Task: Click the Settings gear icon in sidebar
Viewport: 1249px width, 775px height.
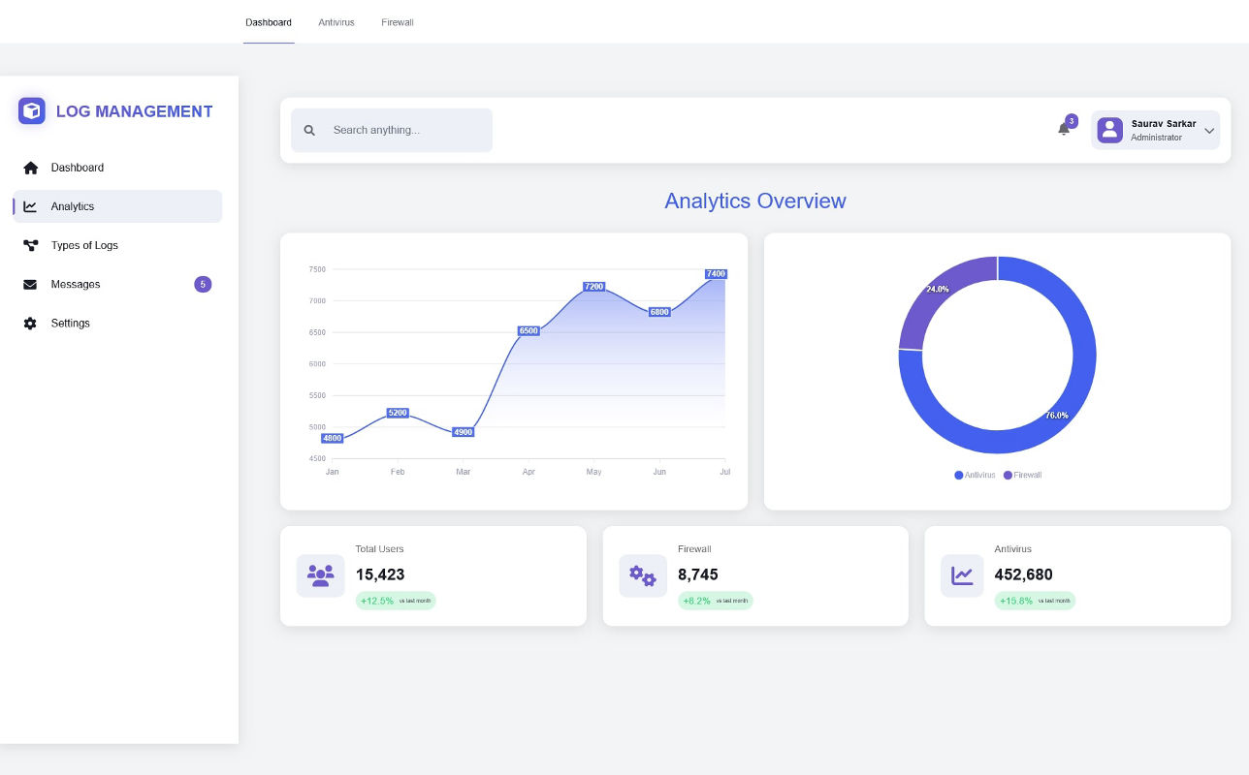Action: click(30, 324)
